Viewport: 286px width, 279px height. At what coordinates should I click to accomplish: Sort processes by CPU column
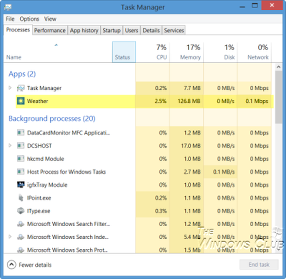[x=152, y=52]
